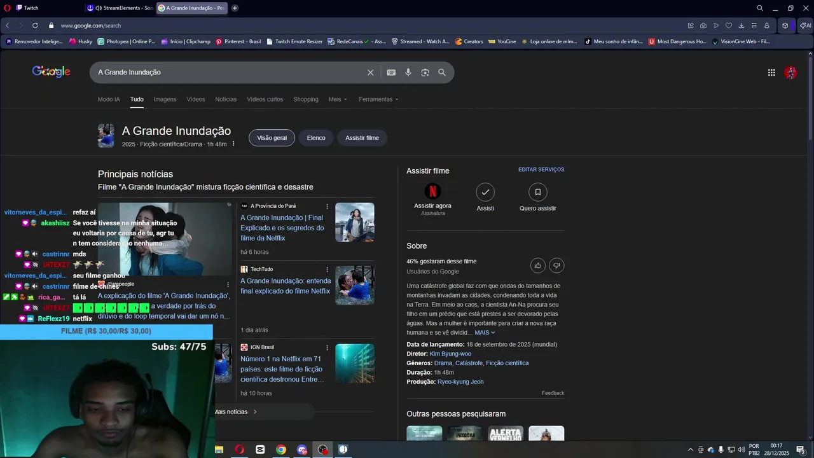The height and width of the screenshot is (458, 814).
Task: Switch to the StreamElements browser tab
Action: tap(120, 8)
